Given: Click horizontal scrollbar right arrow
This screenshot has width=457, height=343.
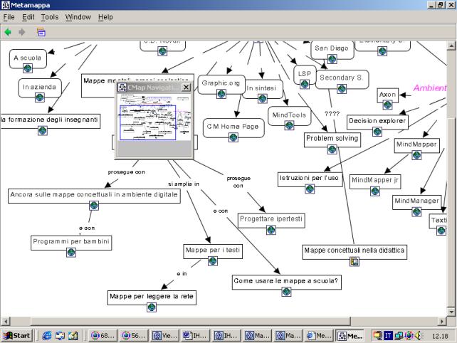Looking at the screenshot, I should click(443, 322).
